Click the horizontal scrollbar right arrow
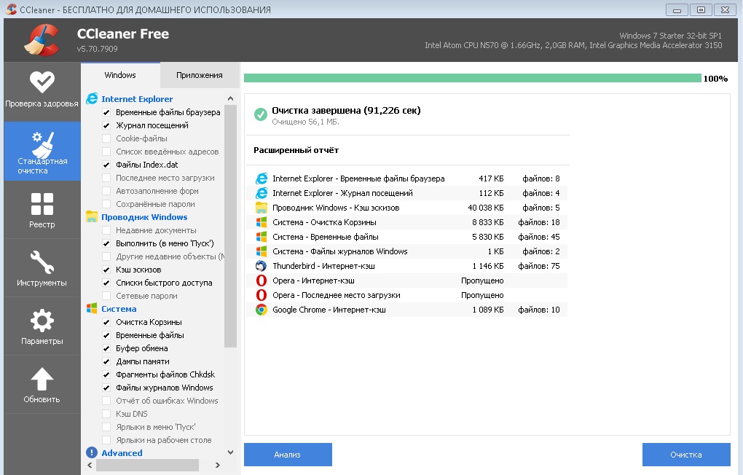 click(218, 465)
